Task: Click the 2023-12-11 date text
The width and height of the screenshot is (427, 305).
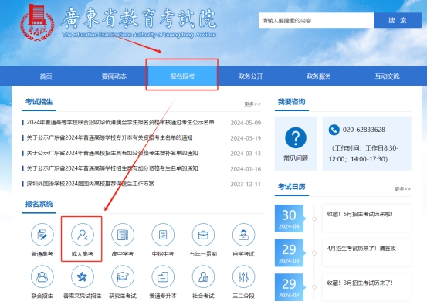Action: [246, 184]
